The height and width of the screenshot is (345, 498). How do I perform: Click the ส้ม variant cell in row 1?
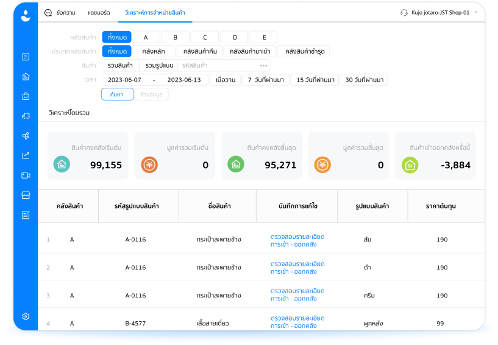tap(368, 240)
